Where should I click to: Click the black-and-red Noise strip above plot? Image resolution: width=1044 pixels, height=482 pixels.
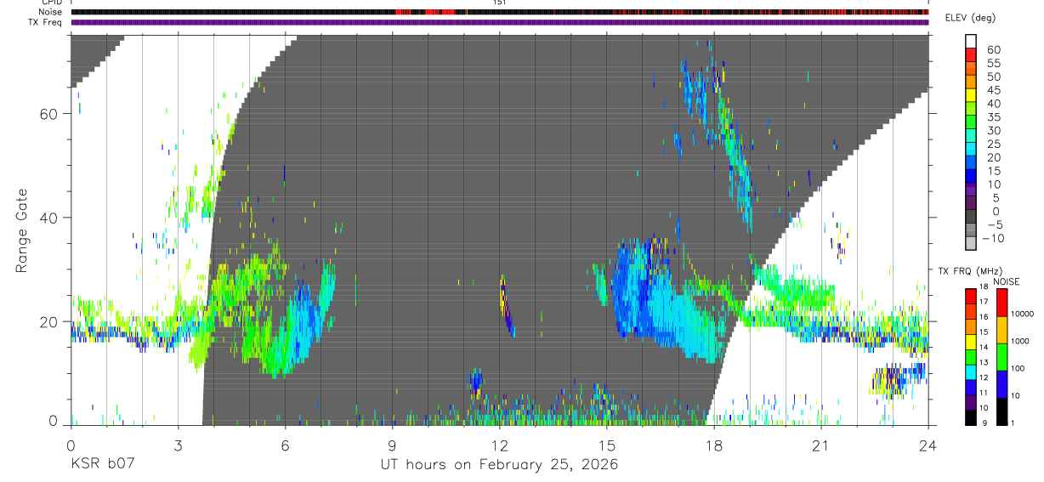pos(499,12)
